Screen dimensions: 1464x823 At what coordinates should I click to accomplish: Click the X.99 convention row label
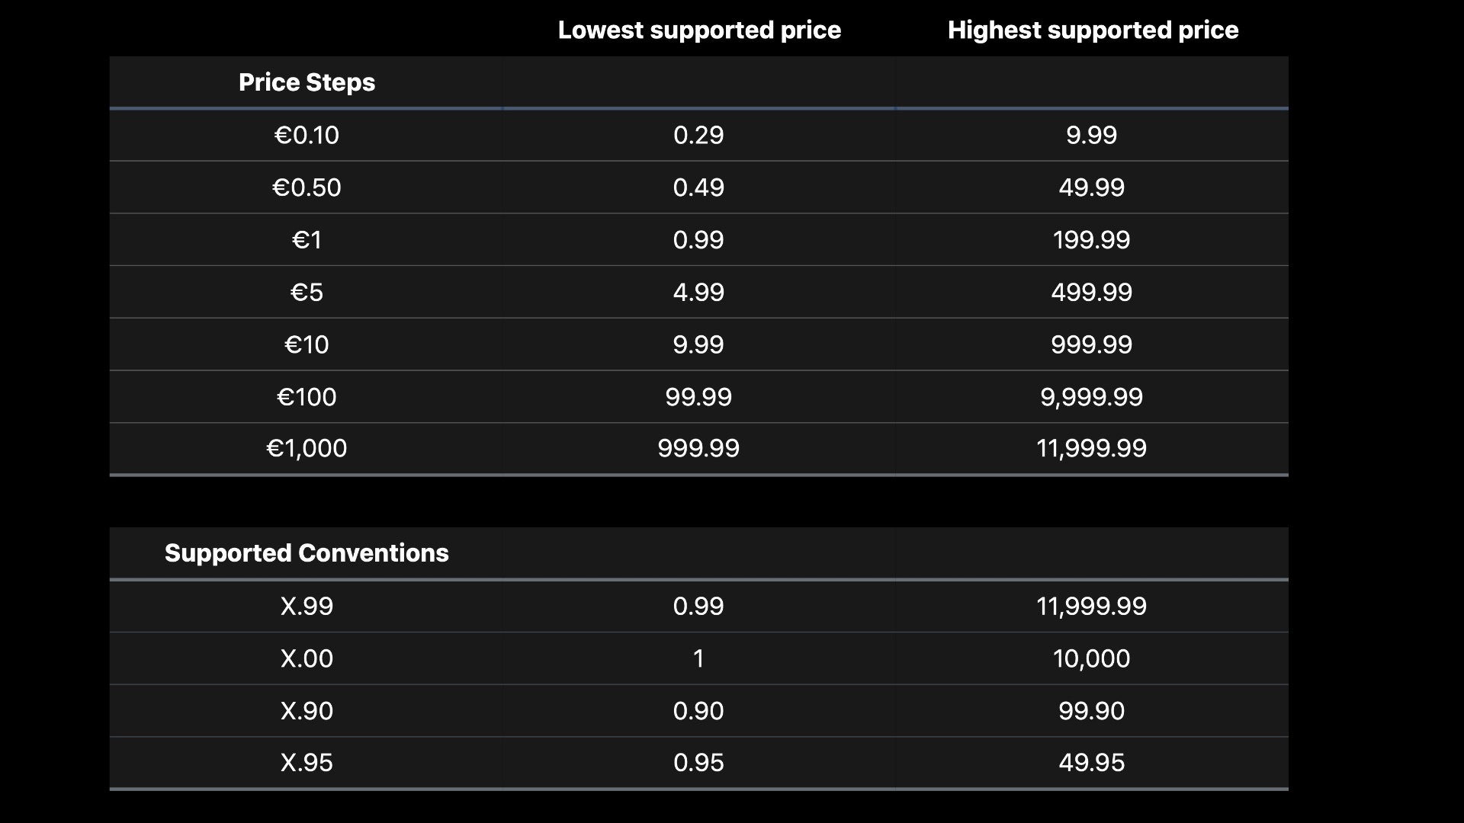[x=307, y=606]
